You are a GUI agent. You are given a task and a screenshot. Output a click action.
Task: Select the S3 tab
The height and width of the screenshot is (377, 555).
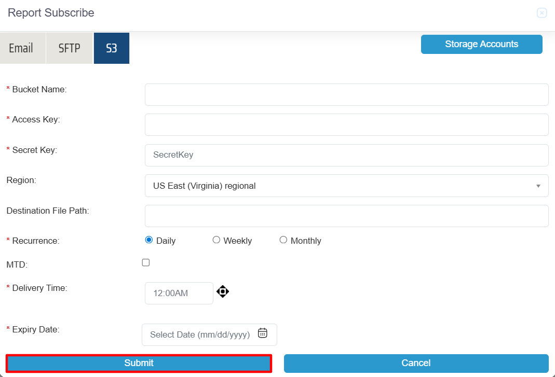point(112,48)
